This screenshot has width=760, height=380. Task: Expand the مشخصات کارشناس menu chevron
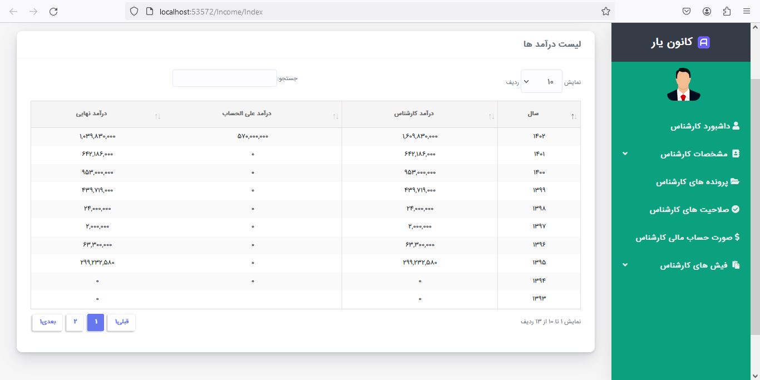click(625, 154)
